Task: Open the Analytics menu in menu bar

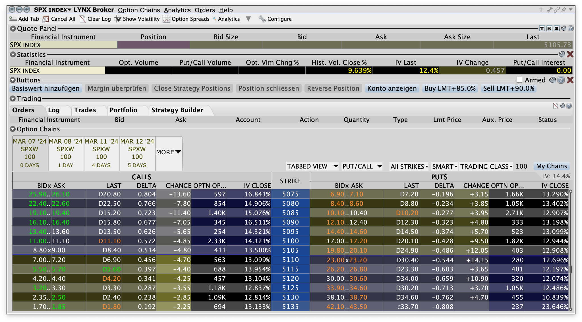Action: (x=177, y=10)
